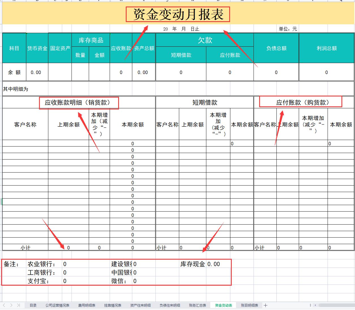Viewport: 355px width, 310px height.
Task: Open the 公司运营情况表 worksheet
Action: point(57,305)
